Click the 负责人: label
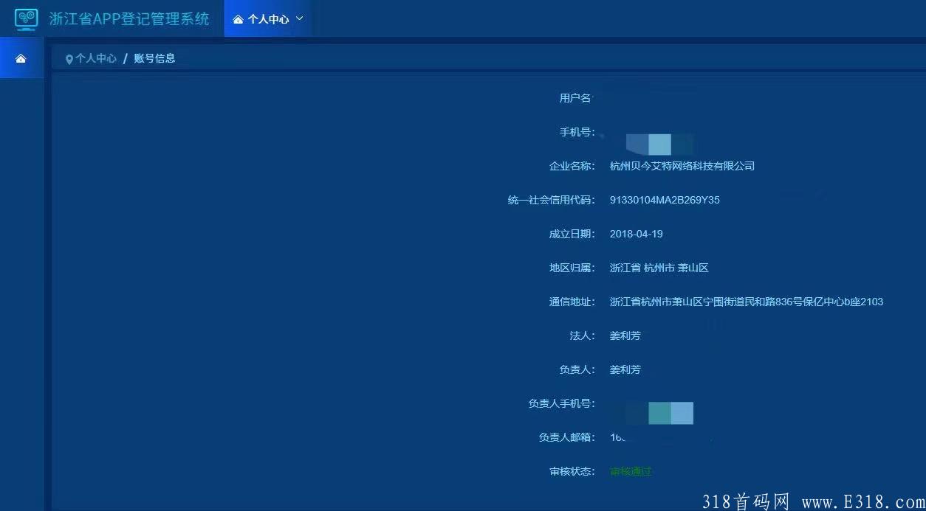This screenshot has width=926, height=511. (x=577, y=369)
